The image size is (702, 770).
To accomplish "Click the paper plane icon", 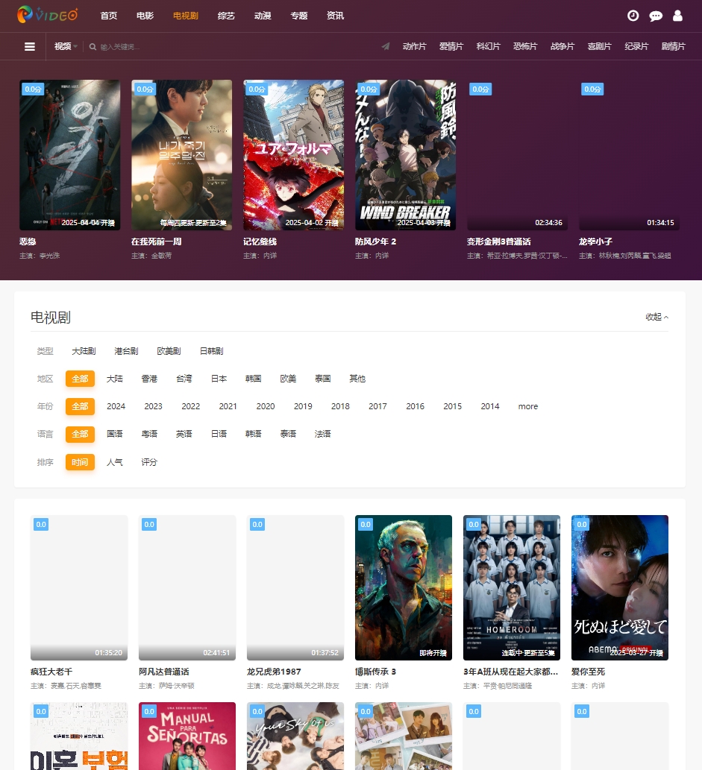I will pos(386,46).
